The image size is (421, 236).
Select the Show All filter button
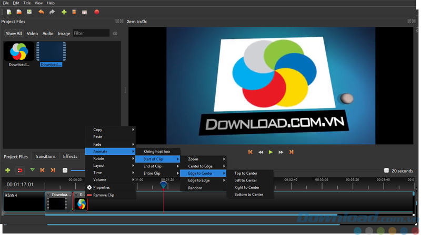pyautogui.click(x=14, y=34)
